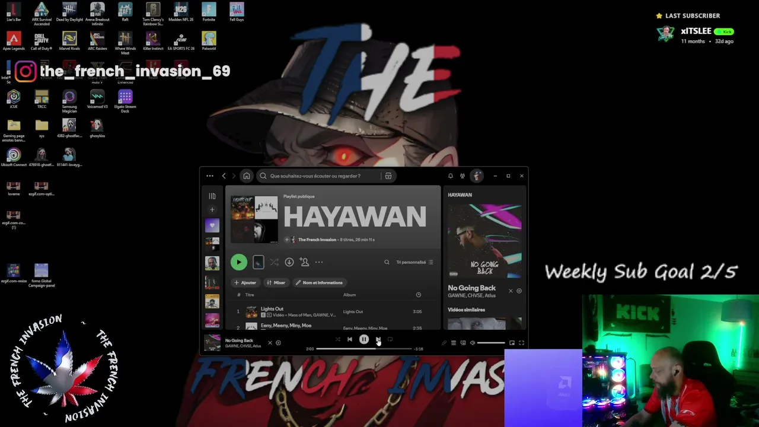This screenshot has height=427, width=759.
Task: Pause the current song
Action: (364, 339)
